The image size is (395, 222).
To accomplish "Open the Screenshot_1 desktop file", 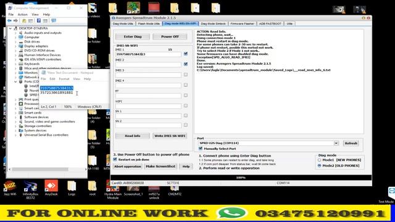I will coord(133,191).
